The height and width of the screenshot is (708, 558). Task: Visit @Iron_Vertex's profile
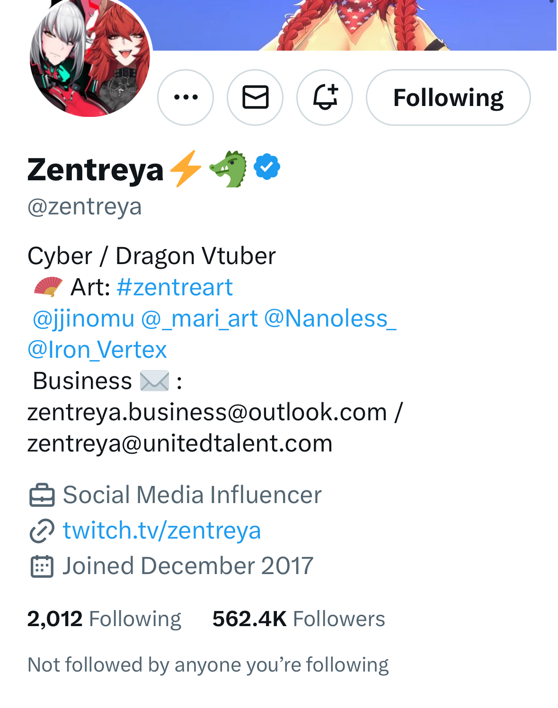pos(97,350)
